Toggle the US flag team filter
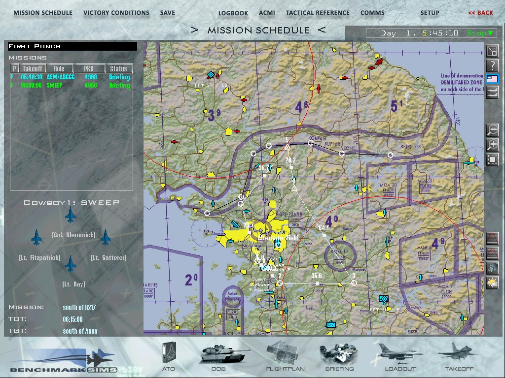Image resolution: width=505 pixels, height=378 pixels. 492,79
